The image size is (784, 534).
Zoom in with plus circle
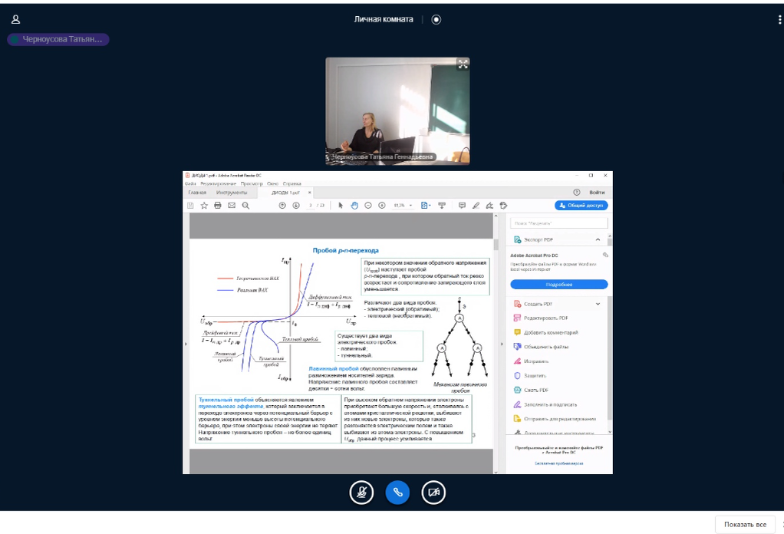pyautogui.click(x=382, y=206)
